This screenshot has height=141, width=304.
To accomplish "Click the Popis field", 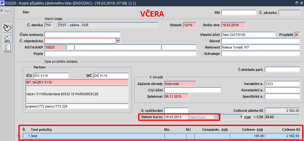I will point(121,54).
